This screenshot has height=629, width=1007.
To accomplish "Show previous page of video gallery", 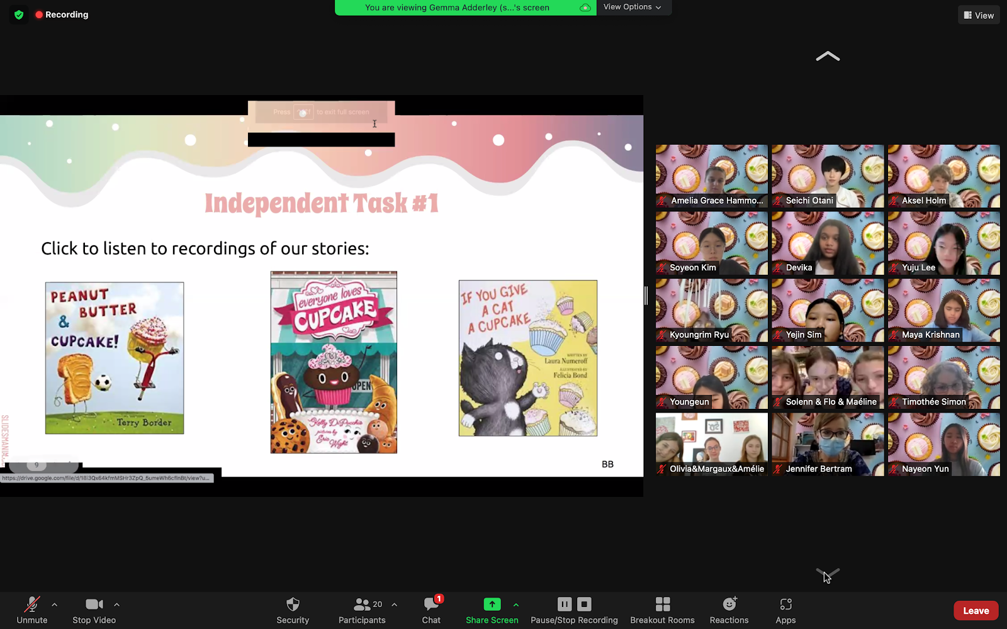I will tap(828, 57).
